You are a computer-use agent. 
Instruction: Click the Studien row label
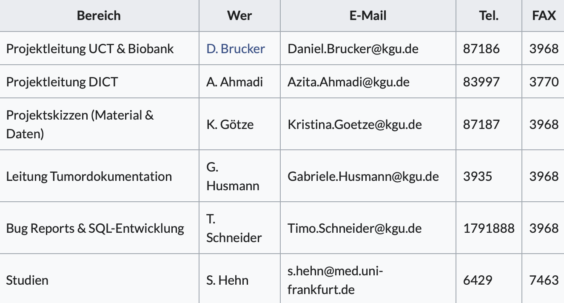click(27, 280)
